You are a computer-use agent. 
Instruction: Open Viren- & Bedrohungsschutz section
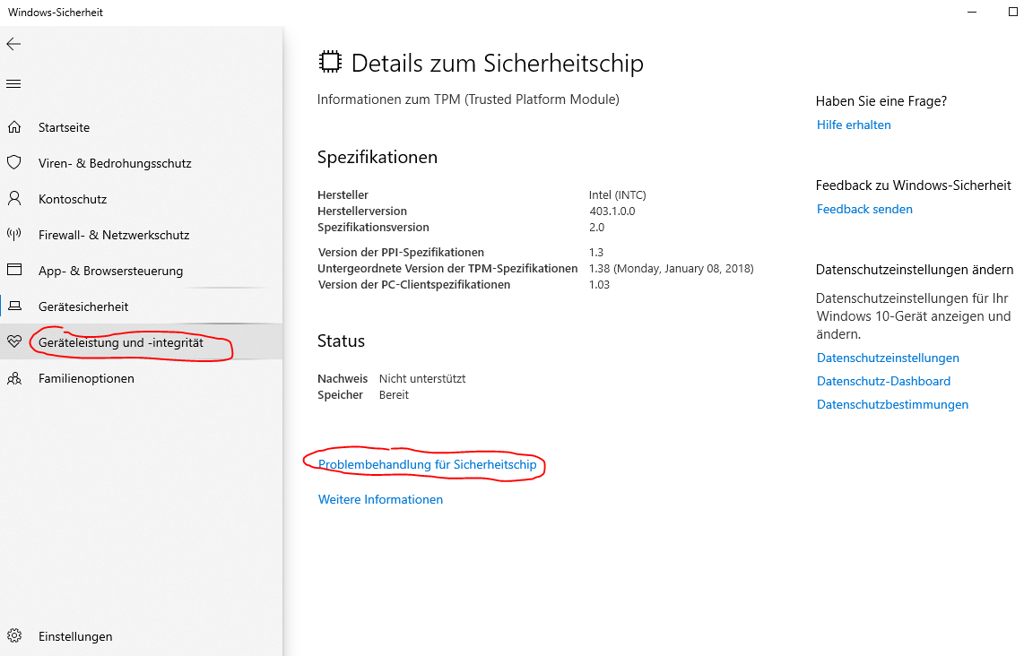click(115, 163)
